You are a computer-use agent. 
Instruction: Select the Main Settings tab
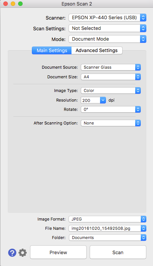(x=52, y=50)
